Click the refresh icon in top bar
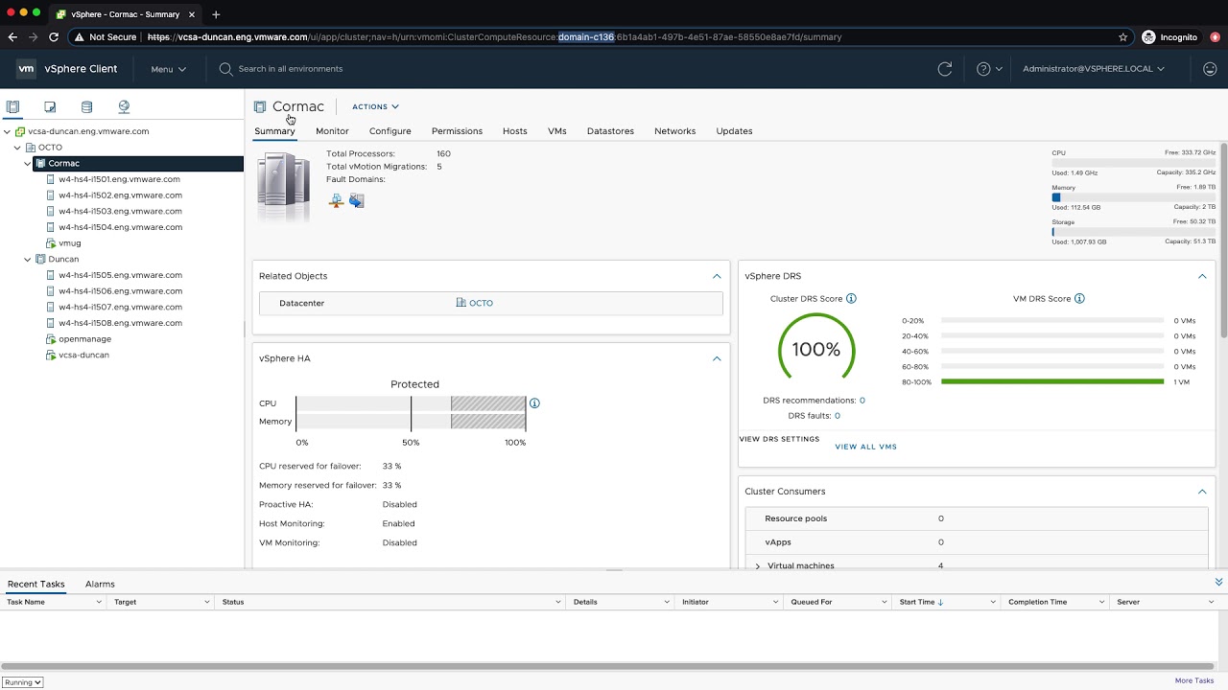1228x690 pixels. pos(945,69)
